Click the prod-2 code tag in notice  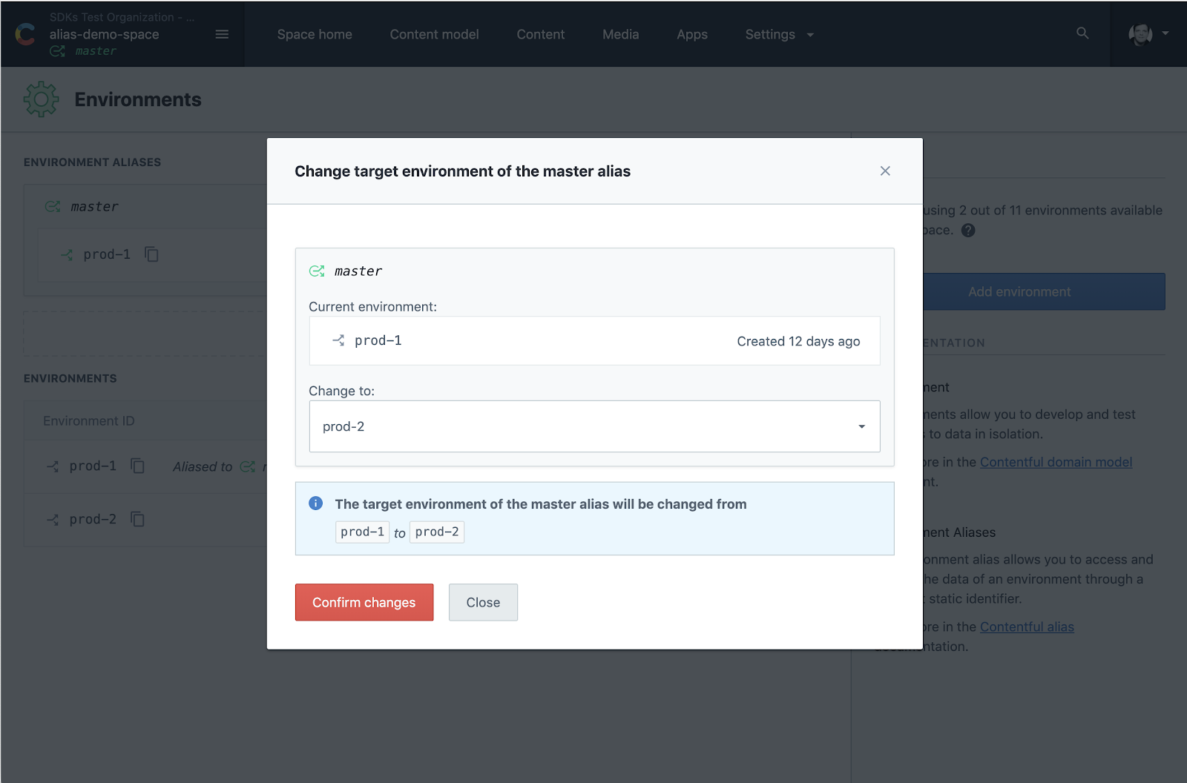click(x=437, y=532)
